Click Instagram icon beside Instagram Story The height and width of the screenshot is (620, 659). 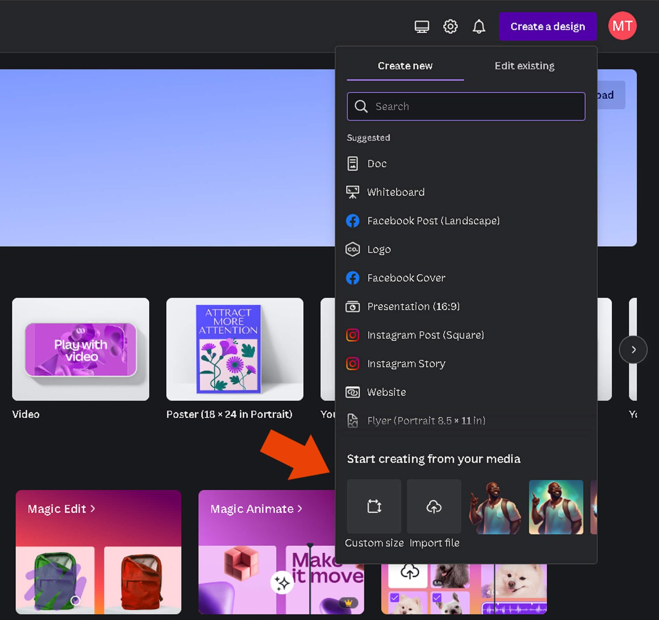point(353,364)
